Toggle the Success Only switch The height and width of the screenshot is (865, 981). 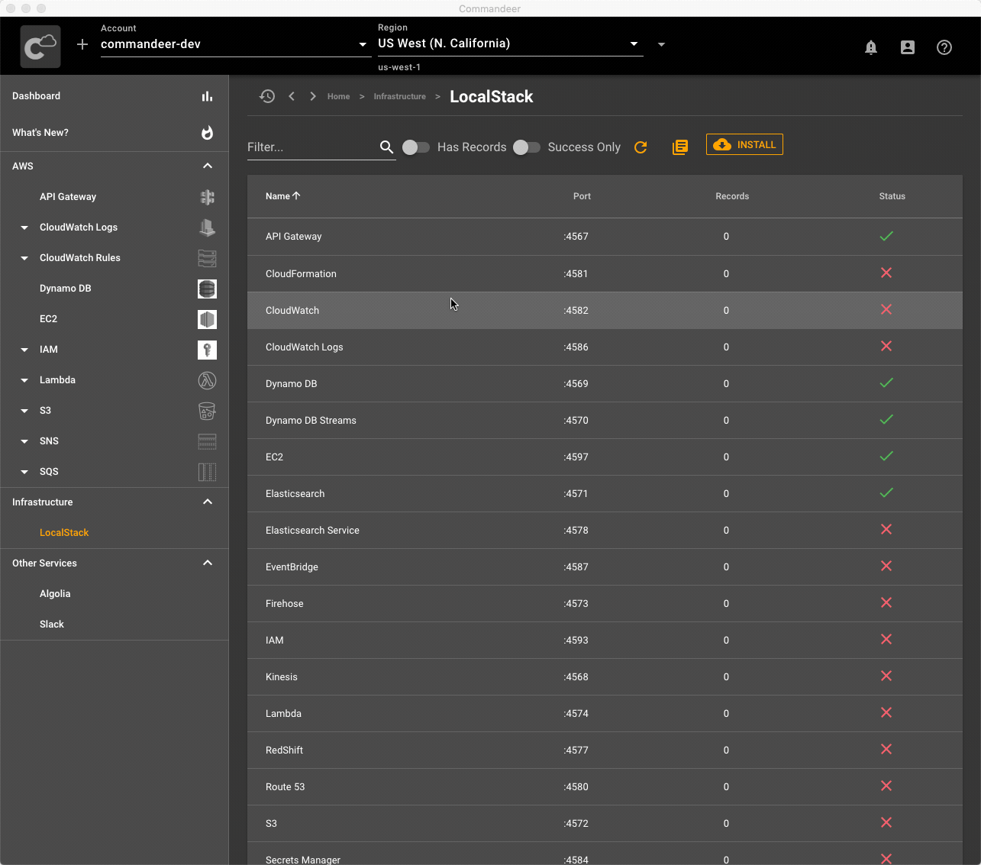coord(527,147)
